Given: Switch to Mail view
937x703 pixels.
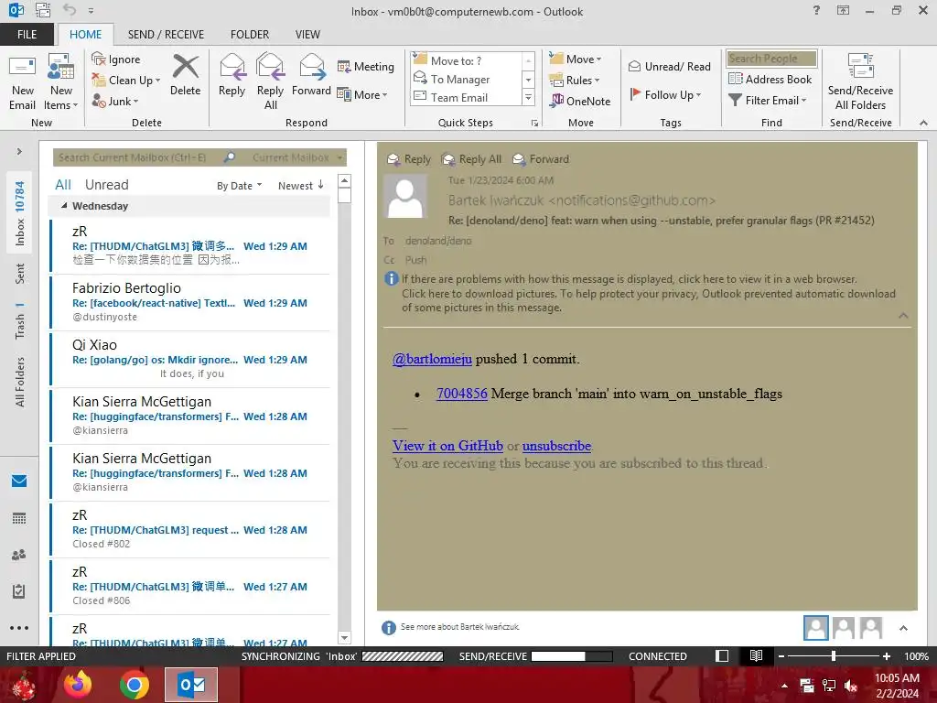Looking at the screenshot, I should click(x=19, y=481).
